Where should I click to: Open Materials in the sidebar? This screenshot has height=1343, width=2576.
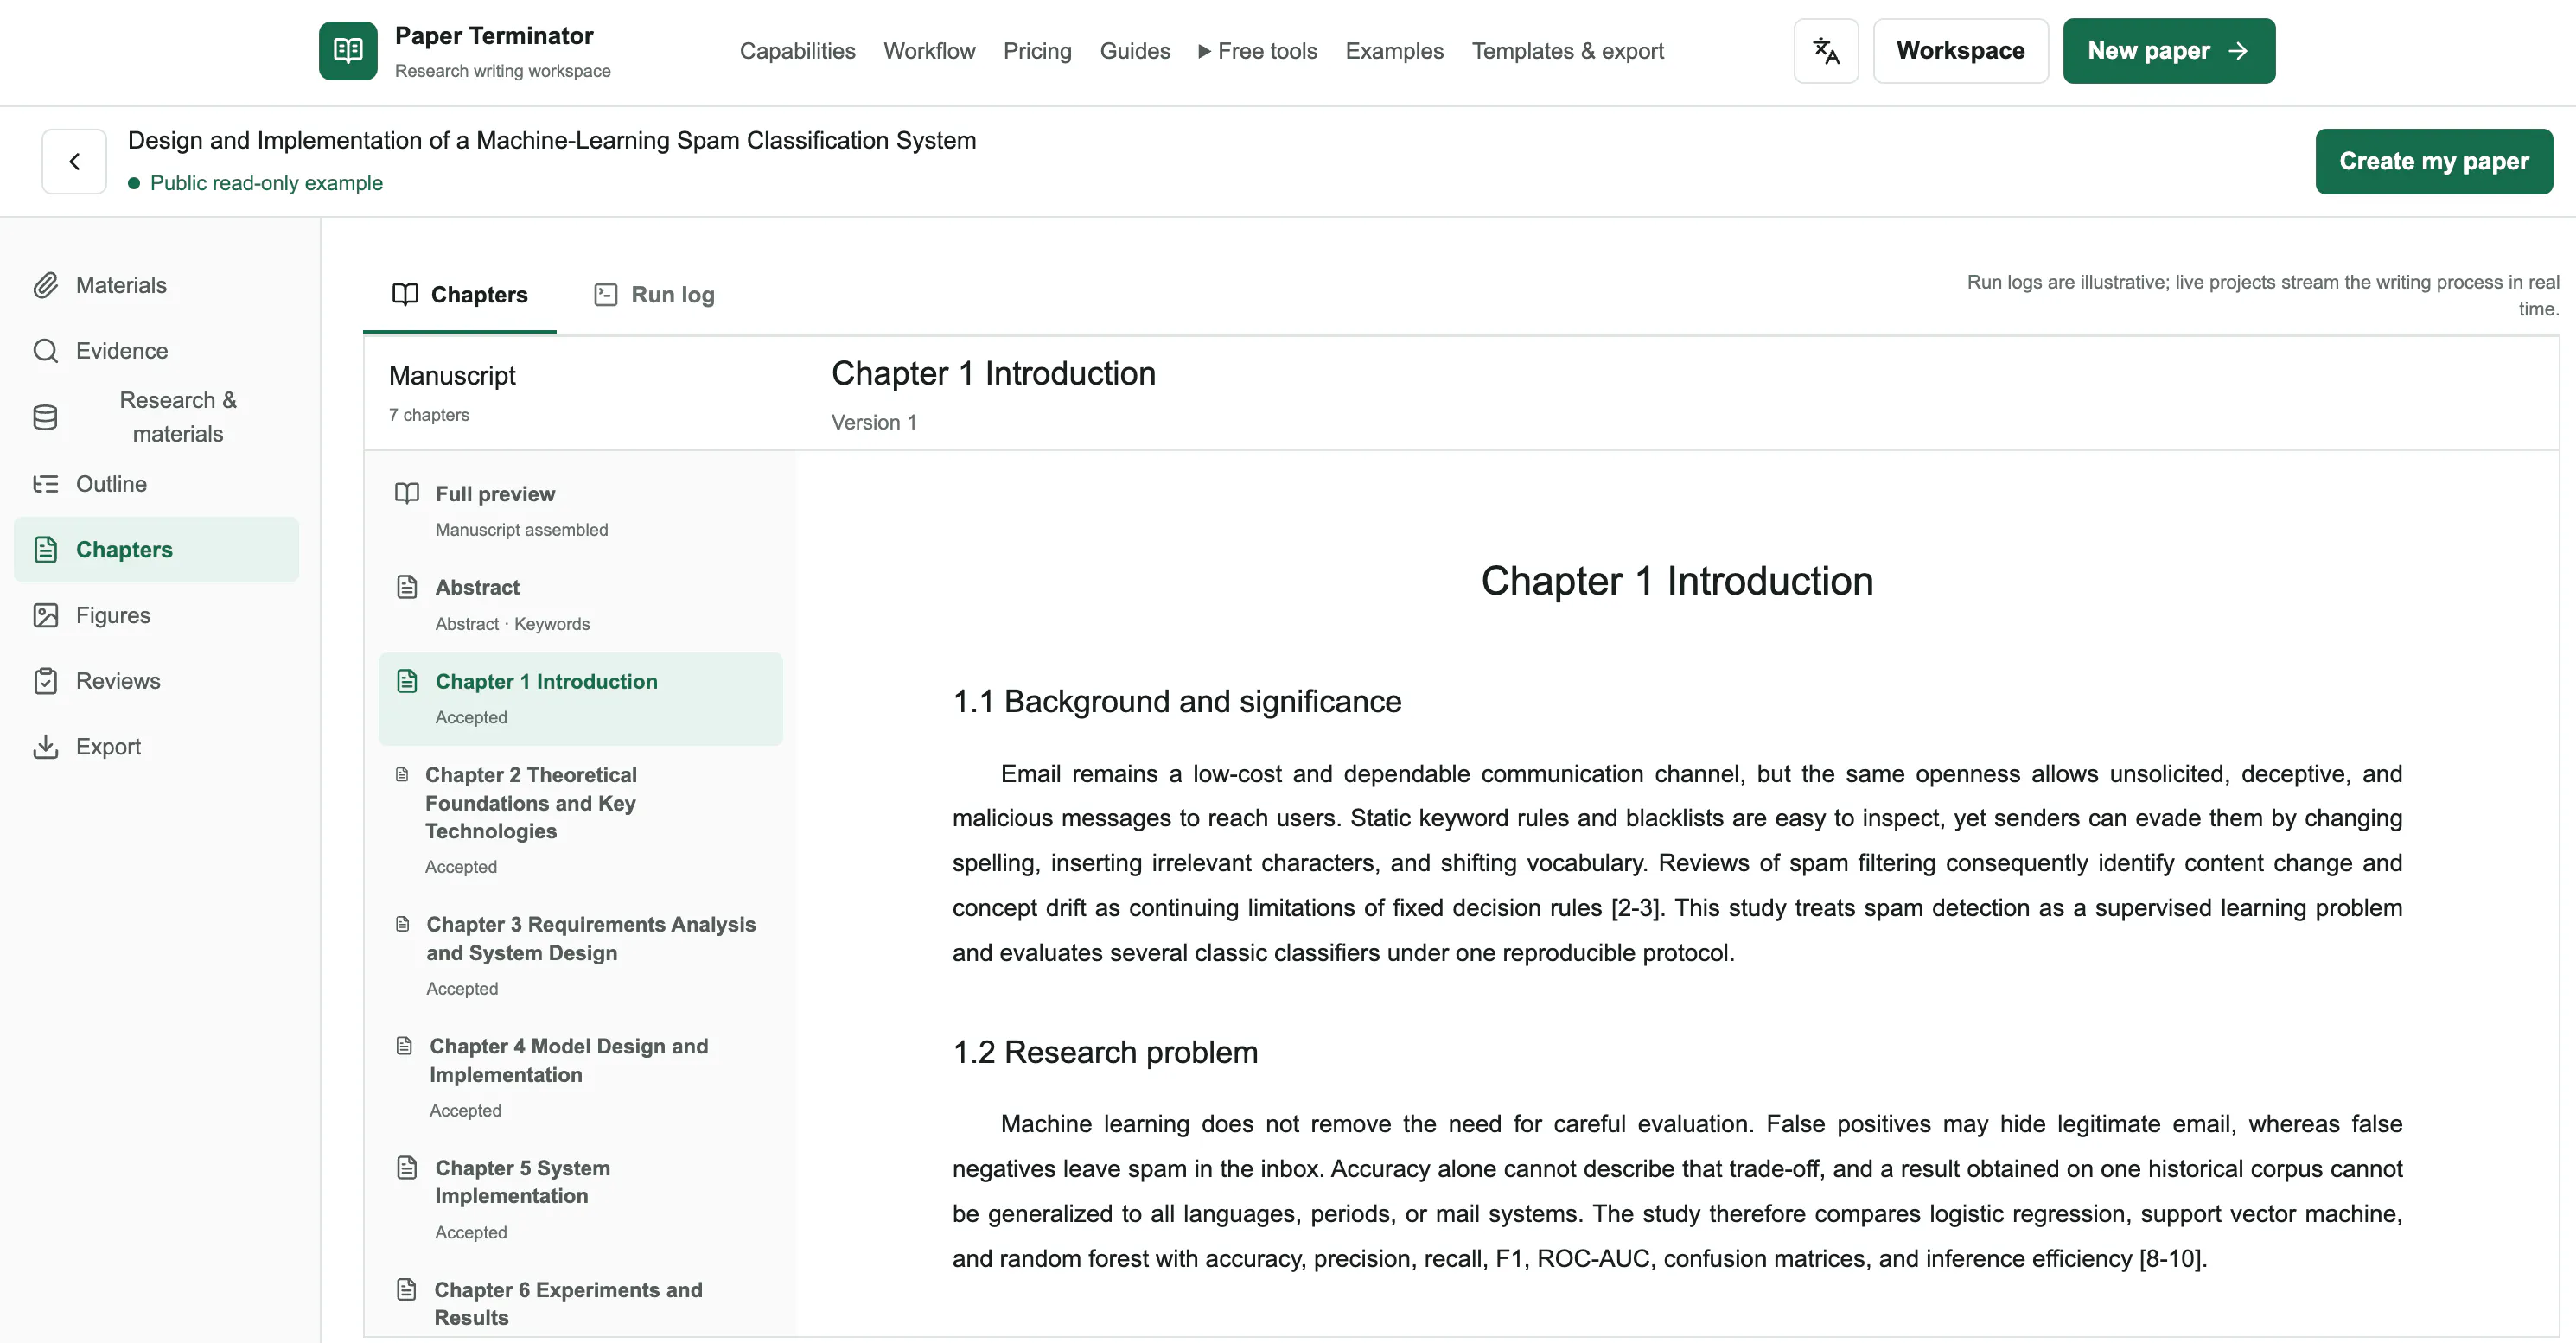(156, 285)
